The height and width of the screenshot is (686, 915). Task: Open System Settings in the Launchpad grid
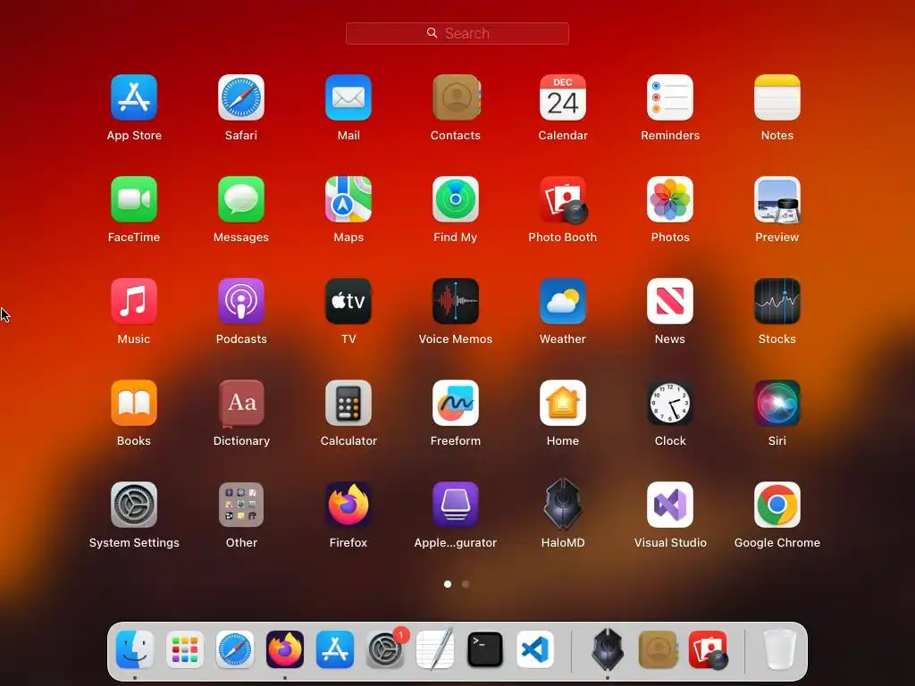tap(134, 505)
